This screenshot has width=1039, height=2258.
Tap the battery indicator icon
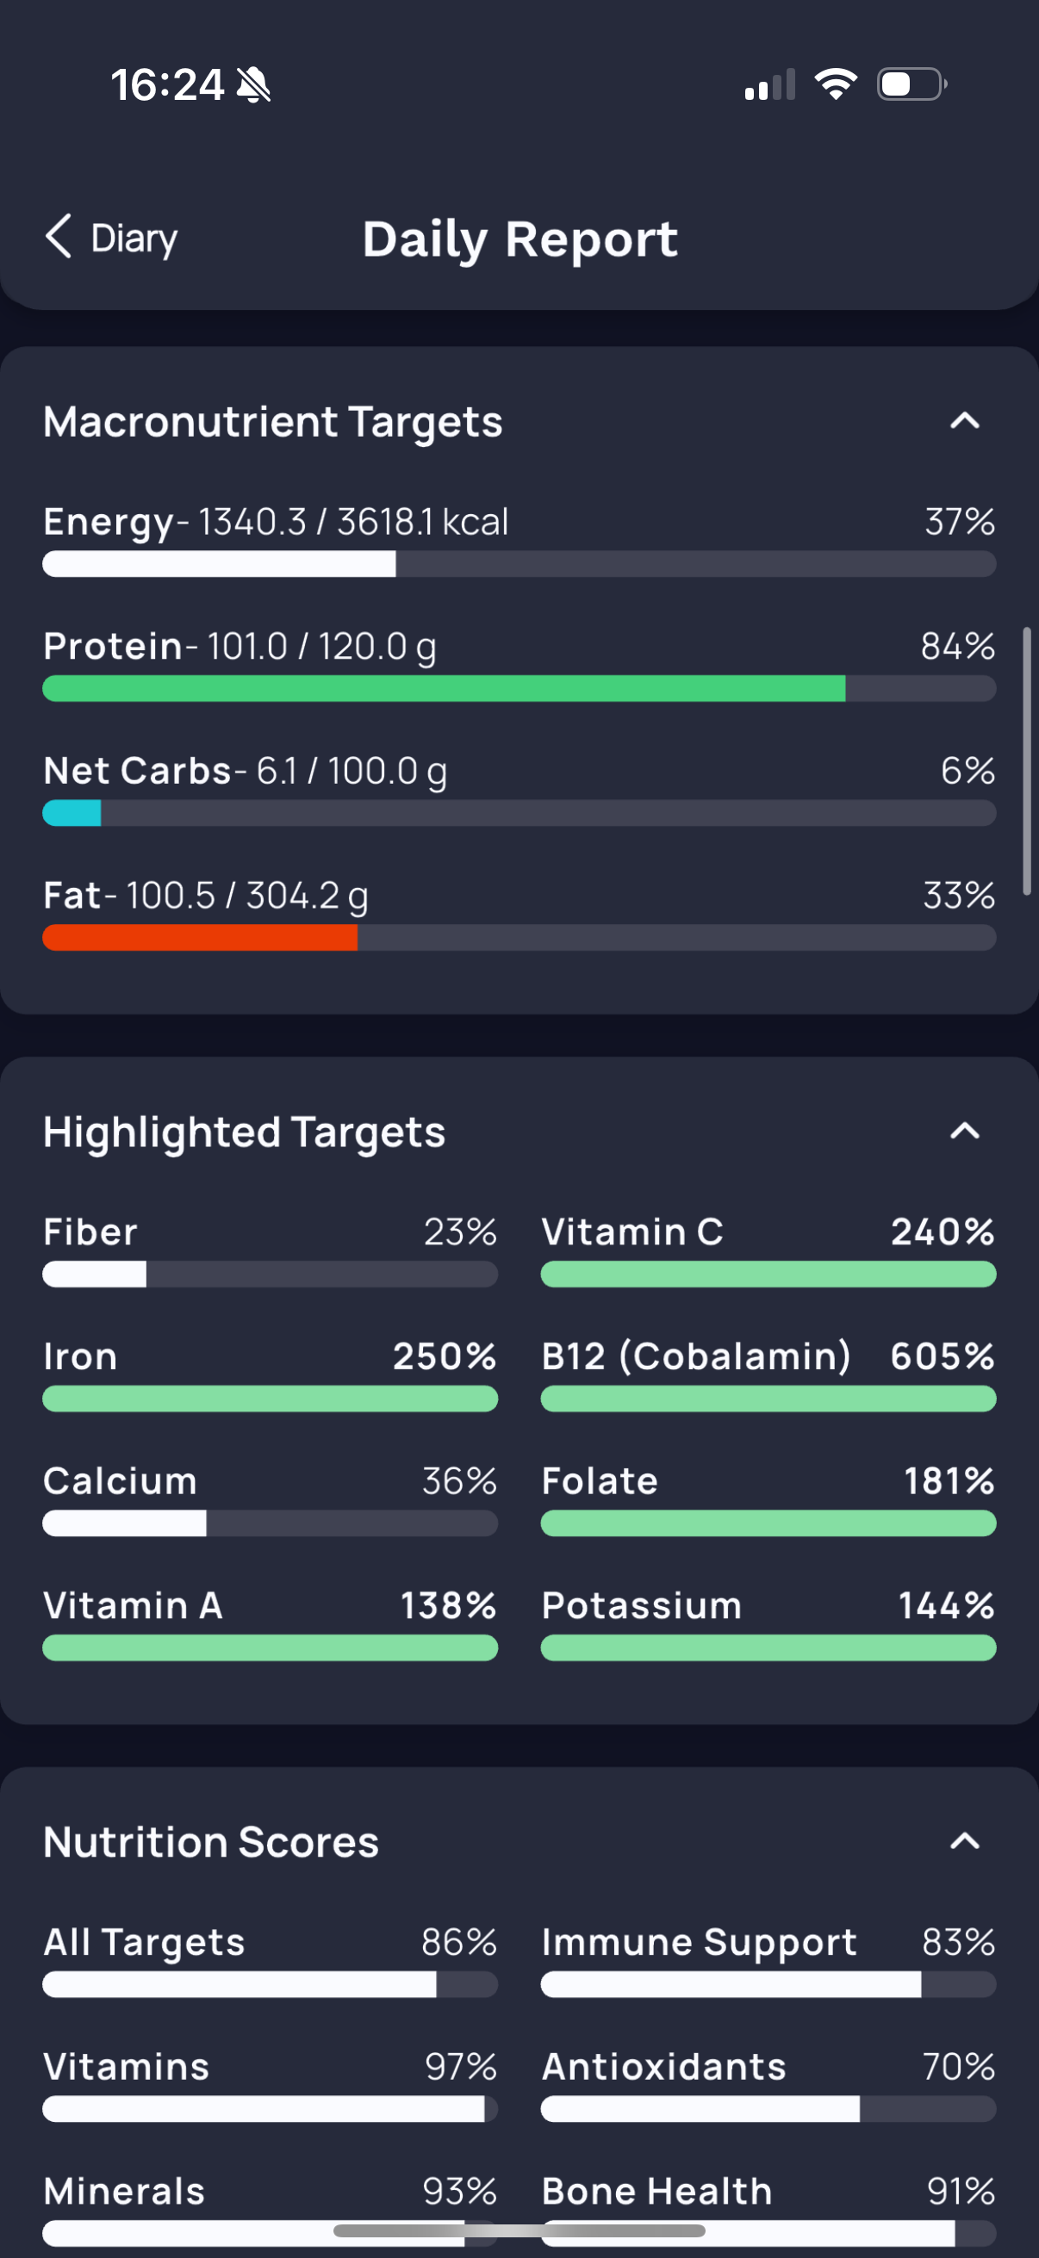[911, 84]
